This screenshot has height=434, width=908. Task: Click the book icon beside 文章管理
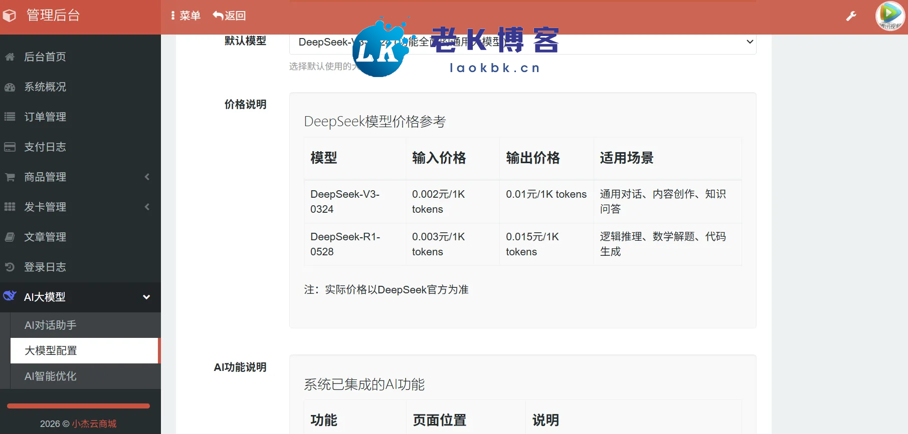10,237
